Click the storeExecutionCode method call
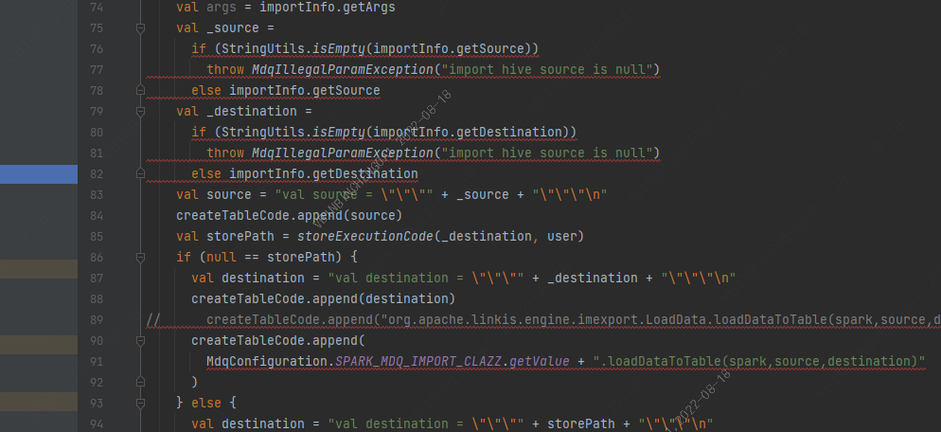The width and height of the screenshot is (941, 432). tap(365, 237)
